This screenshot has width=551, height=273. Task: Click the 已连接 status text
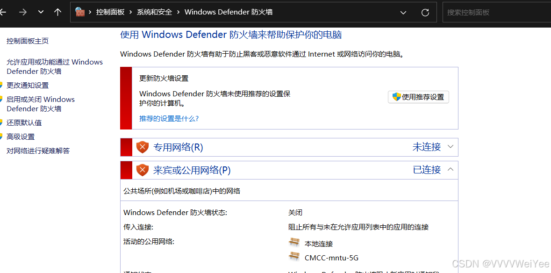tap(427, 170)
